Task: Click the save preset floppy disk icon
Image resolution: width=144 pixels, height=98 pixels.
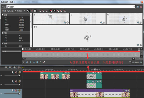Action: click(137, 7)
